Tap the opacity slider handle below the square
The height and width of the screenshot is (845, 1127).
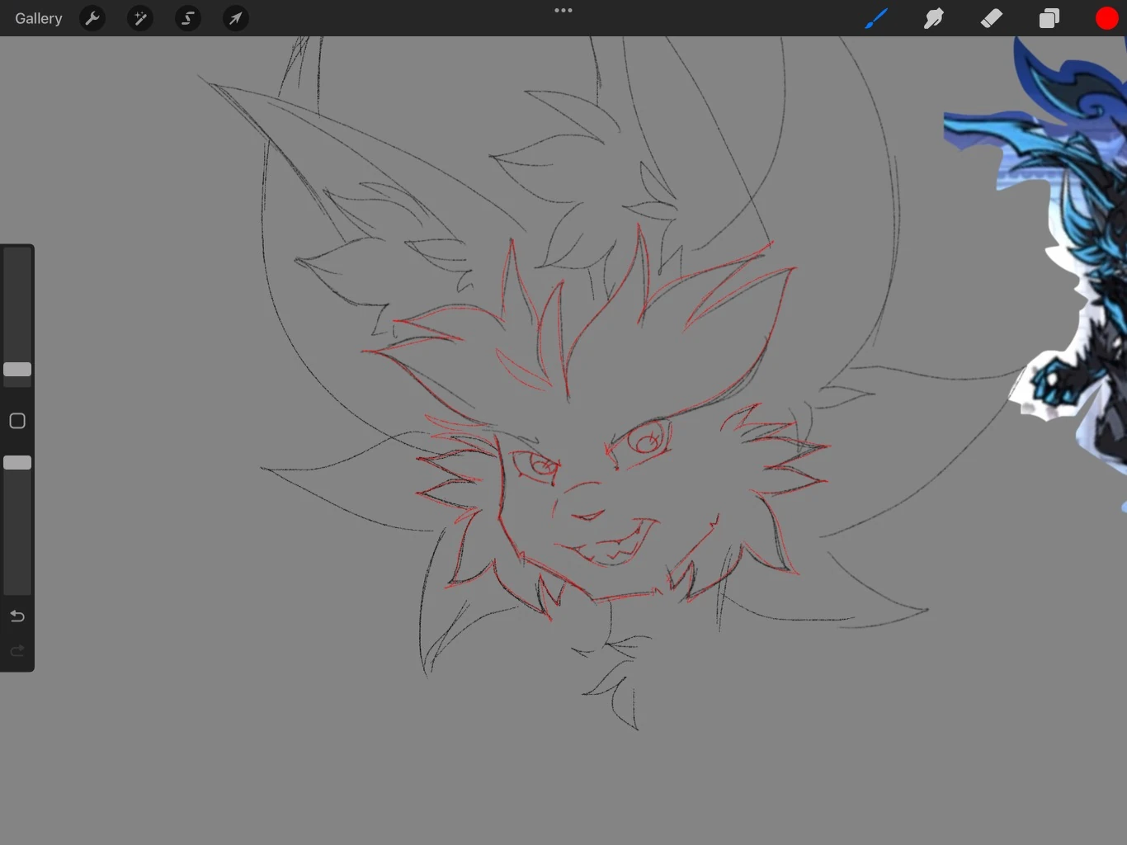click(17, 462)
